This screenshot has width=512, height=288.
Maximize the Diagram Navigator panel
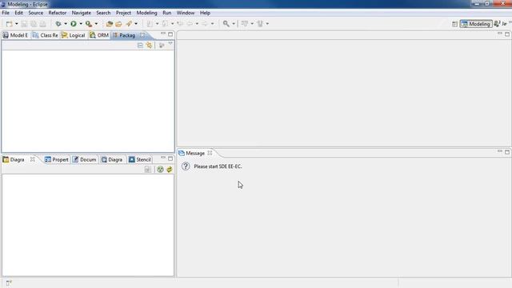170,158
